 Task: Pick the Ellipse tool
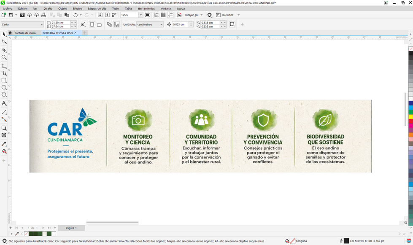click(x=4, y=87)
